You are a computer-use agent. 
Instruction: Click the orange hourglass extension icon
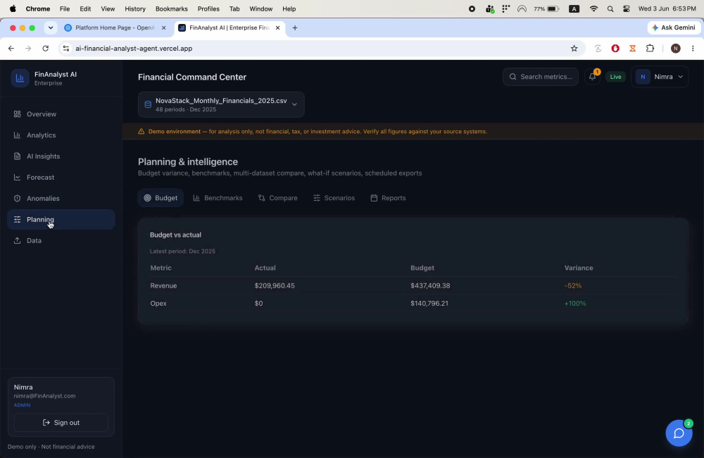pos(633,49)
